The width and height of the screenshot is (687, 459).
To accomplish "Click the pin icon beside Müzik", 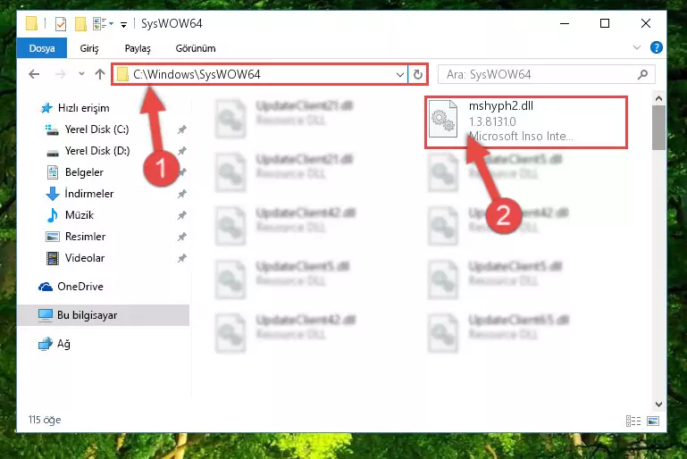I will pos(182,215).
